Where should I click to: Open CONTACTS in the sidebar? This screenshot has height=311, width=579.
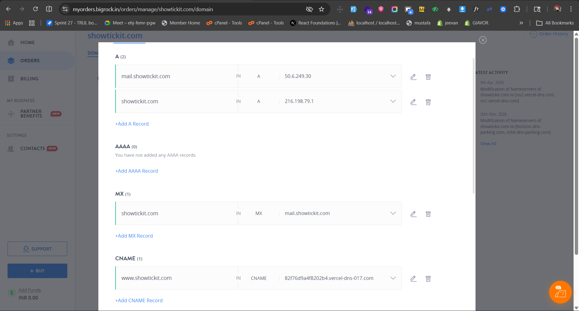tap(33, 149)
